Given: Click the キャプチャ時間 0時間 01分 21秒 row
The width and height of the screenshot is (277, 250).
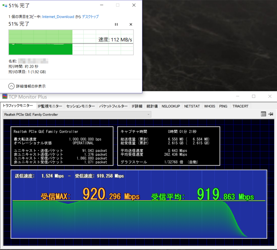Looking at the screenshot, I should click(x=158, y=132).
